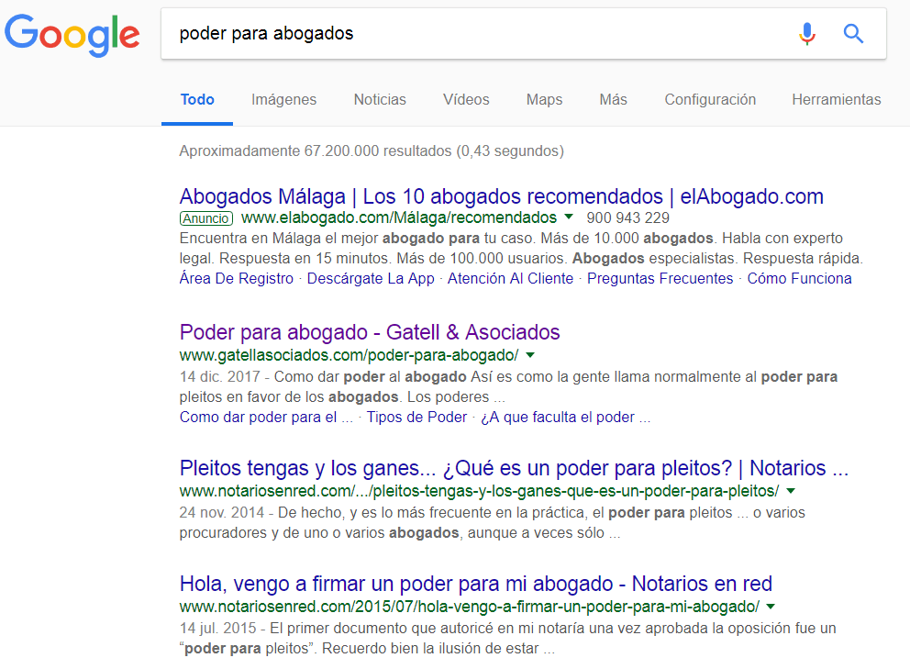Open the Abogados Málaga elAbogado.com ad title
The width and height of the screenshot is (910, 669).
point(502,197)
